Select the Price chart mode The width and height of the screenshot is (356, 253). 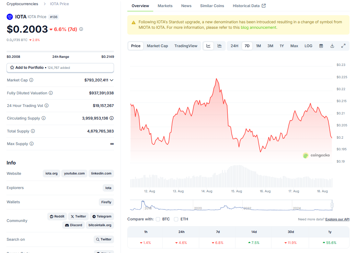[136, 46]
